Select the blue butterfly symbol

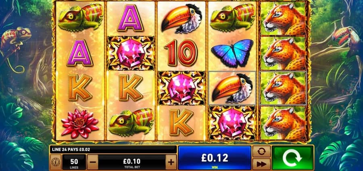click(x=232, y=53)
